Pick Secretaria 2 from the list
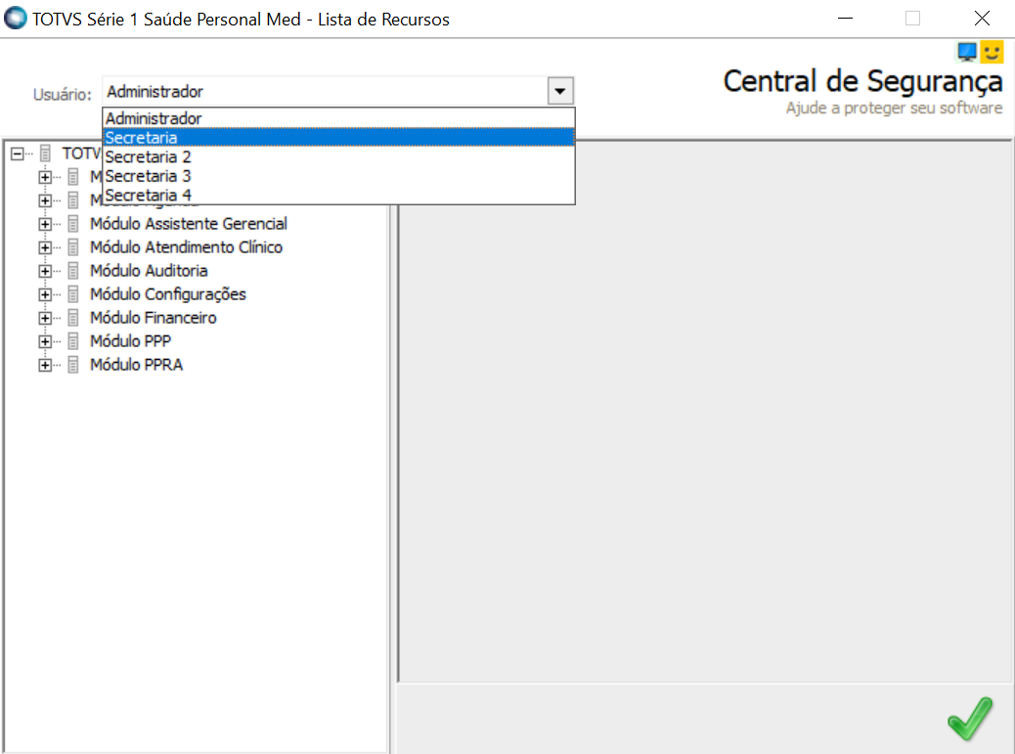This screenshot has height=754, width=1015. point(338,156)
